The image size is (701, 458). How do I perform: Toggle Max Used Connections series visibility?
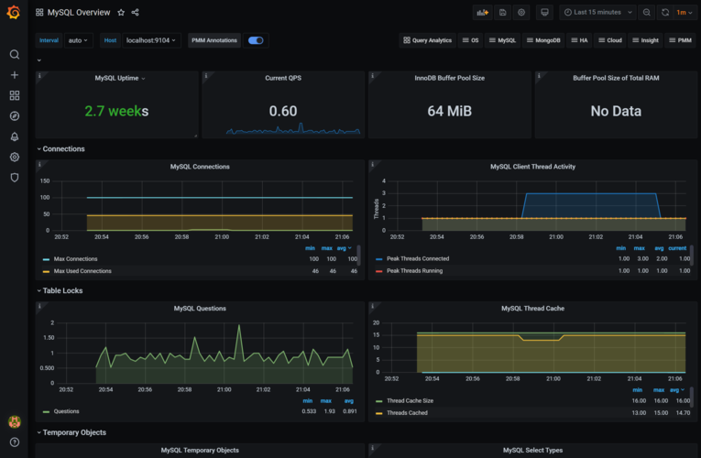click(x=82, y=271)
